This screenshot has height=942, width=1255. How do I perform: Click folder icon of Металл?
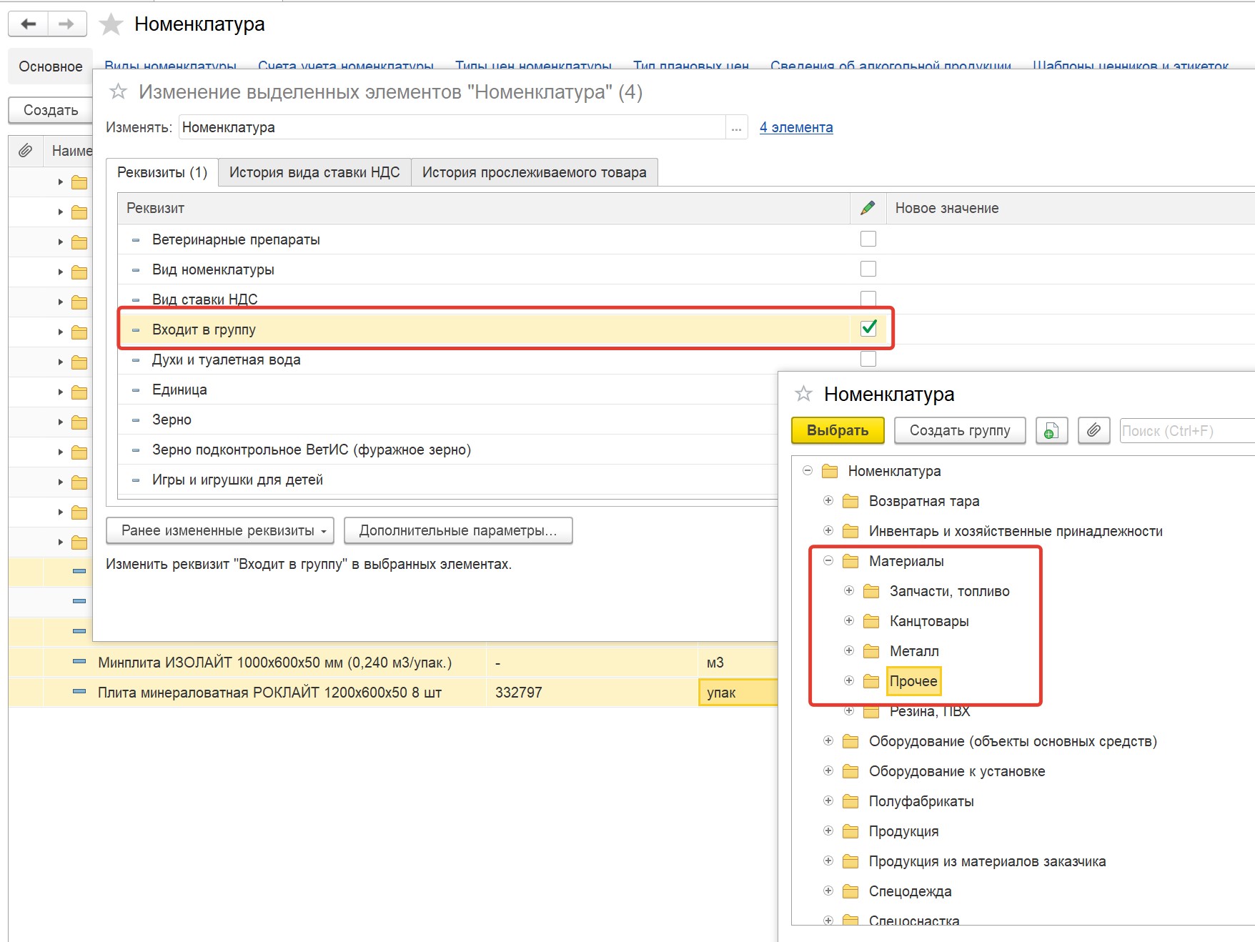(x=871, y=651)
